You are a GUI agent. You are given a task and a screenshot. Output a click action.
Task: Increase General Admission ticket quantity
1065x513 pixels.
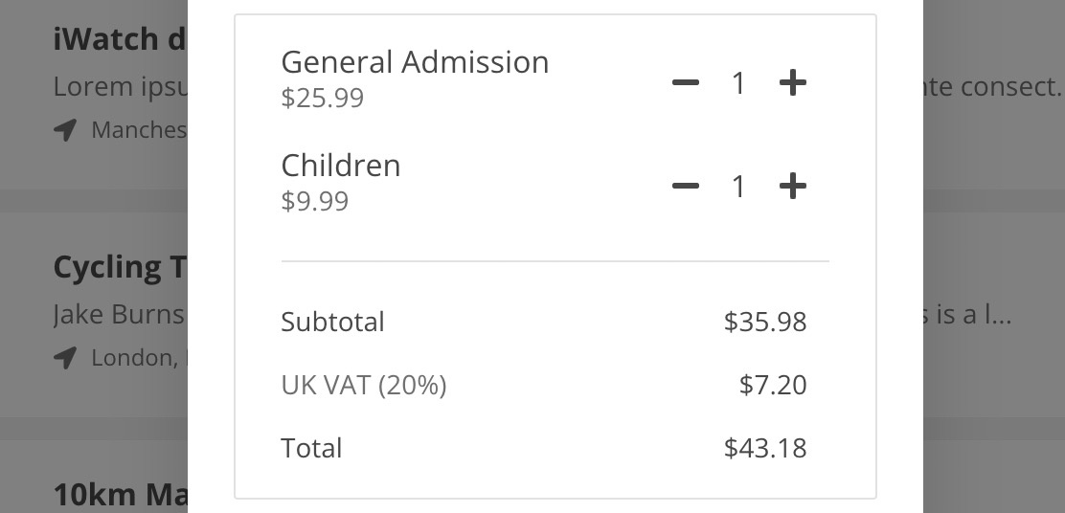(x=793, y=82)
